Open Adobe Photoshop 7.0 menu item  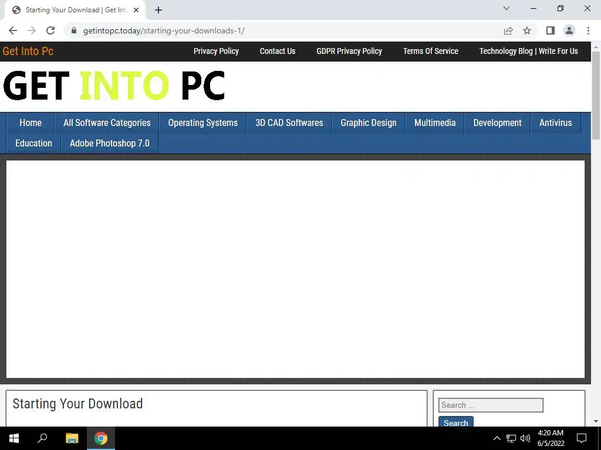pos(110,144)
